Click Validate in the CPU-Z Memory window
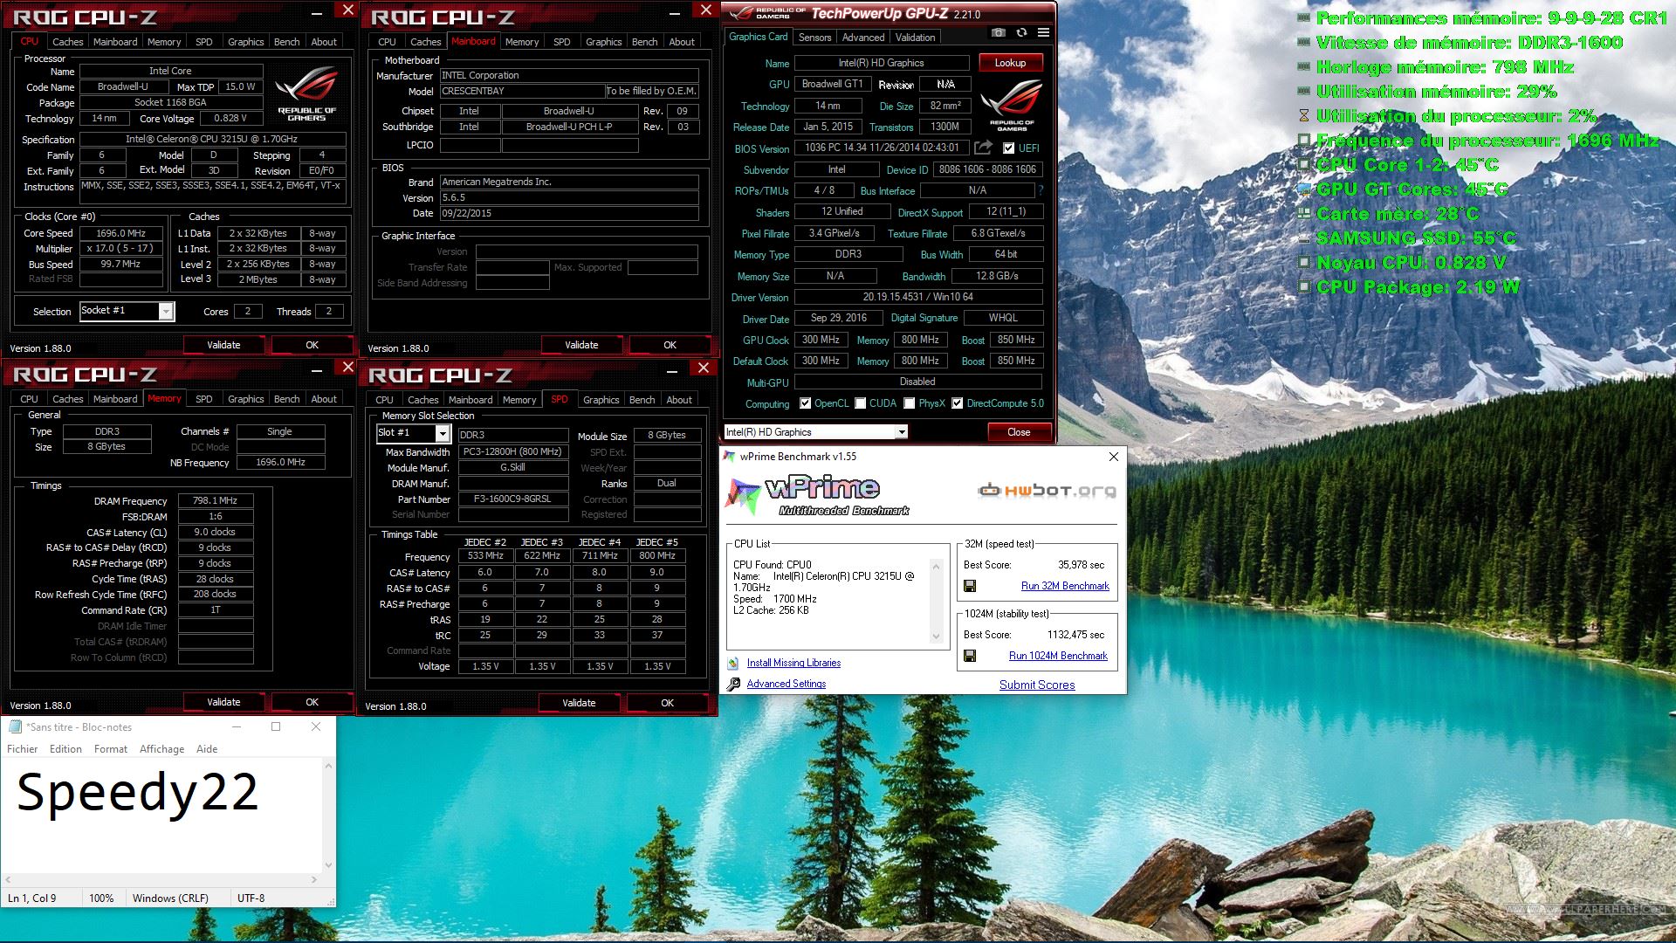Image resolution: width=1676 pixels, height=943 pixels. coord(223,702)
